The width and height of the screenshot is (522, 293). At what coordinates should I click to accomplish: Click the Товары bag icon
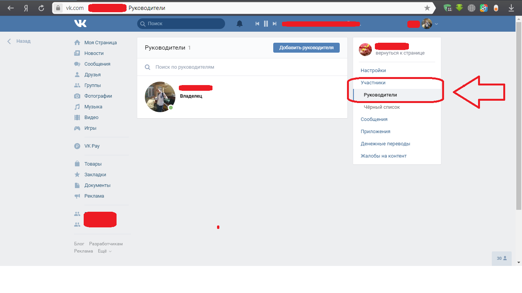(77, 164)
